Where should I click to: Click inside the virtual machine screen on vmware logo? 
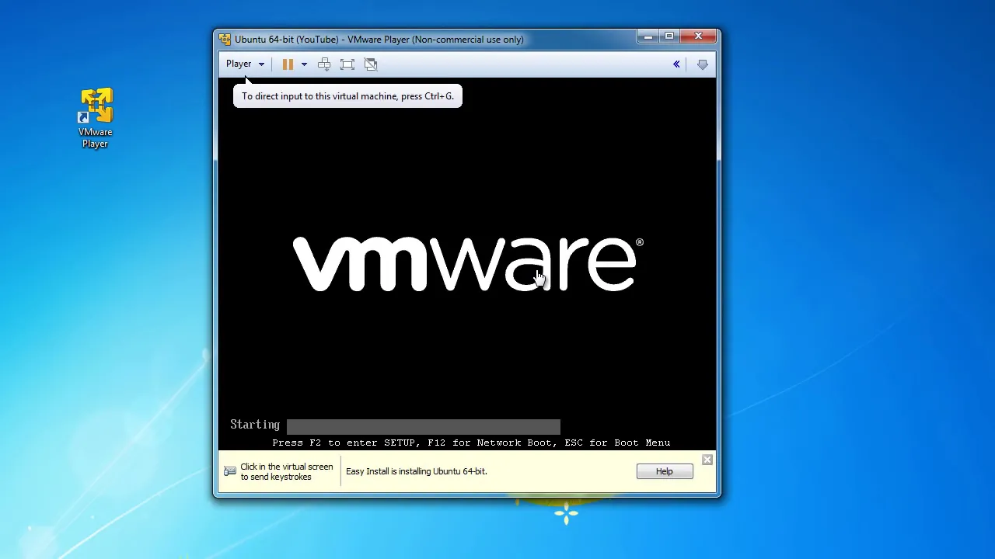467,265
